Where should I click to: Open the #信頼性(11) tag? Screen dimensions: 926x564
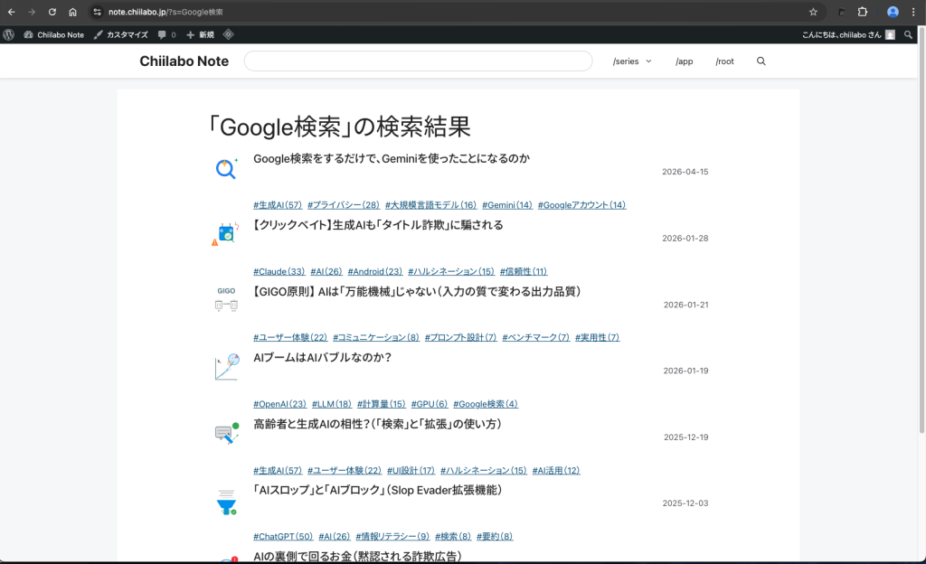click(524, 272)
